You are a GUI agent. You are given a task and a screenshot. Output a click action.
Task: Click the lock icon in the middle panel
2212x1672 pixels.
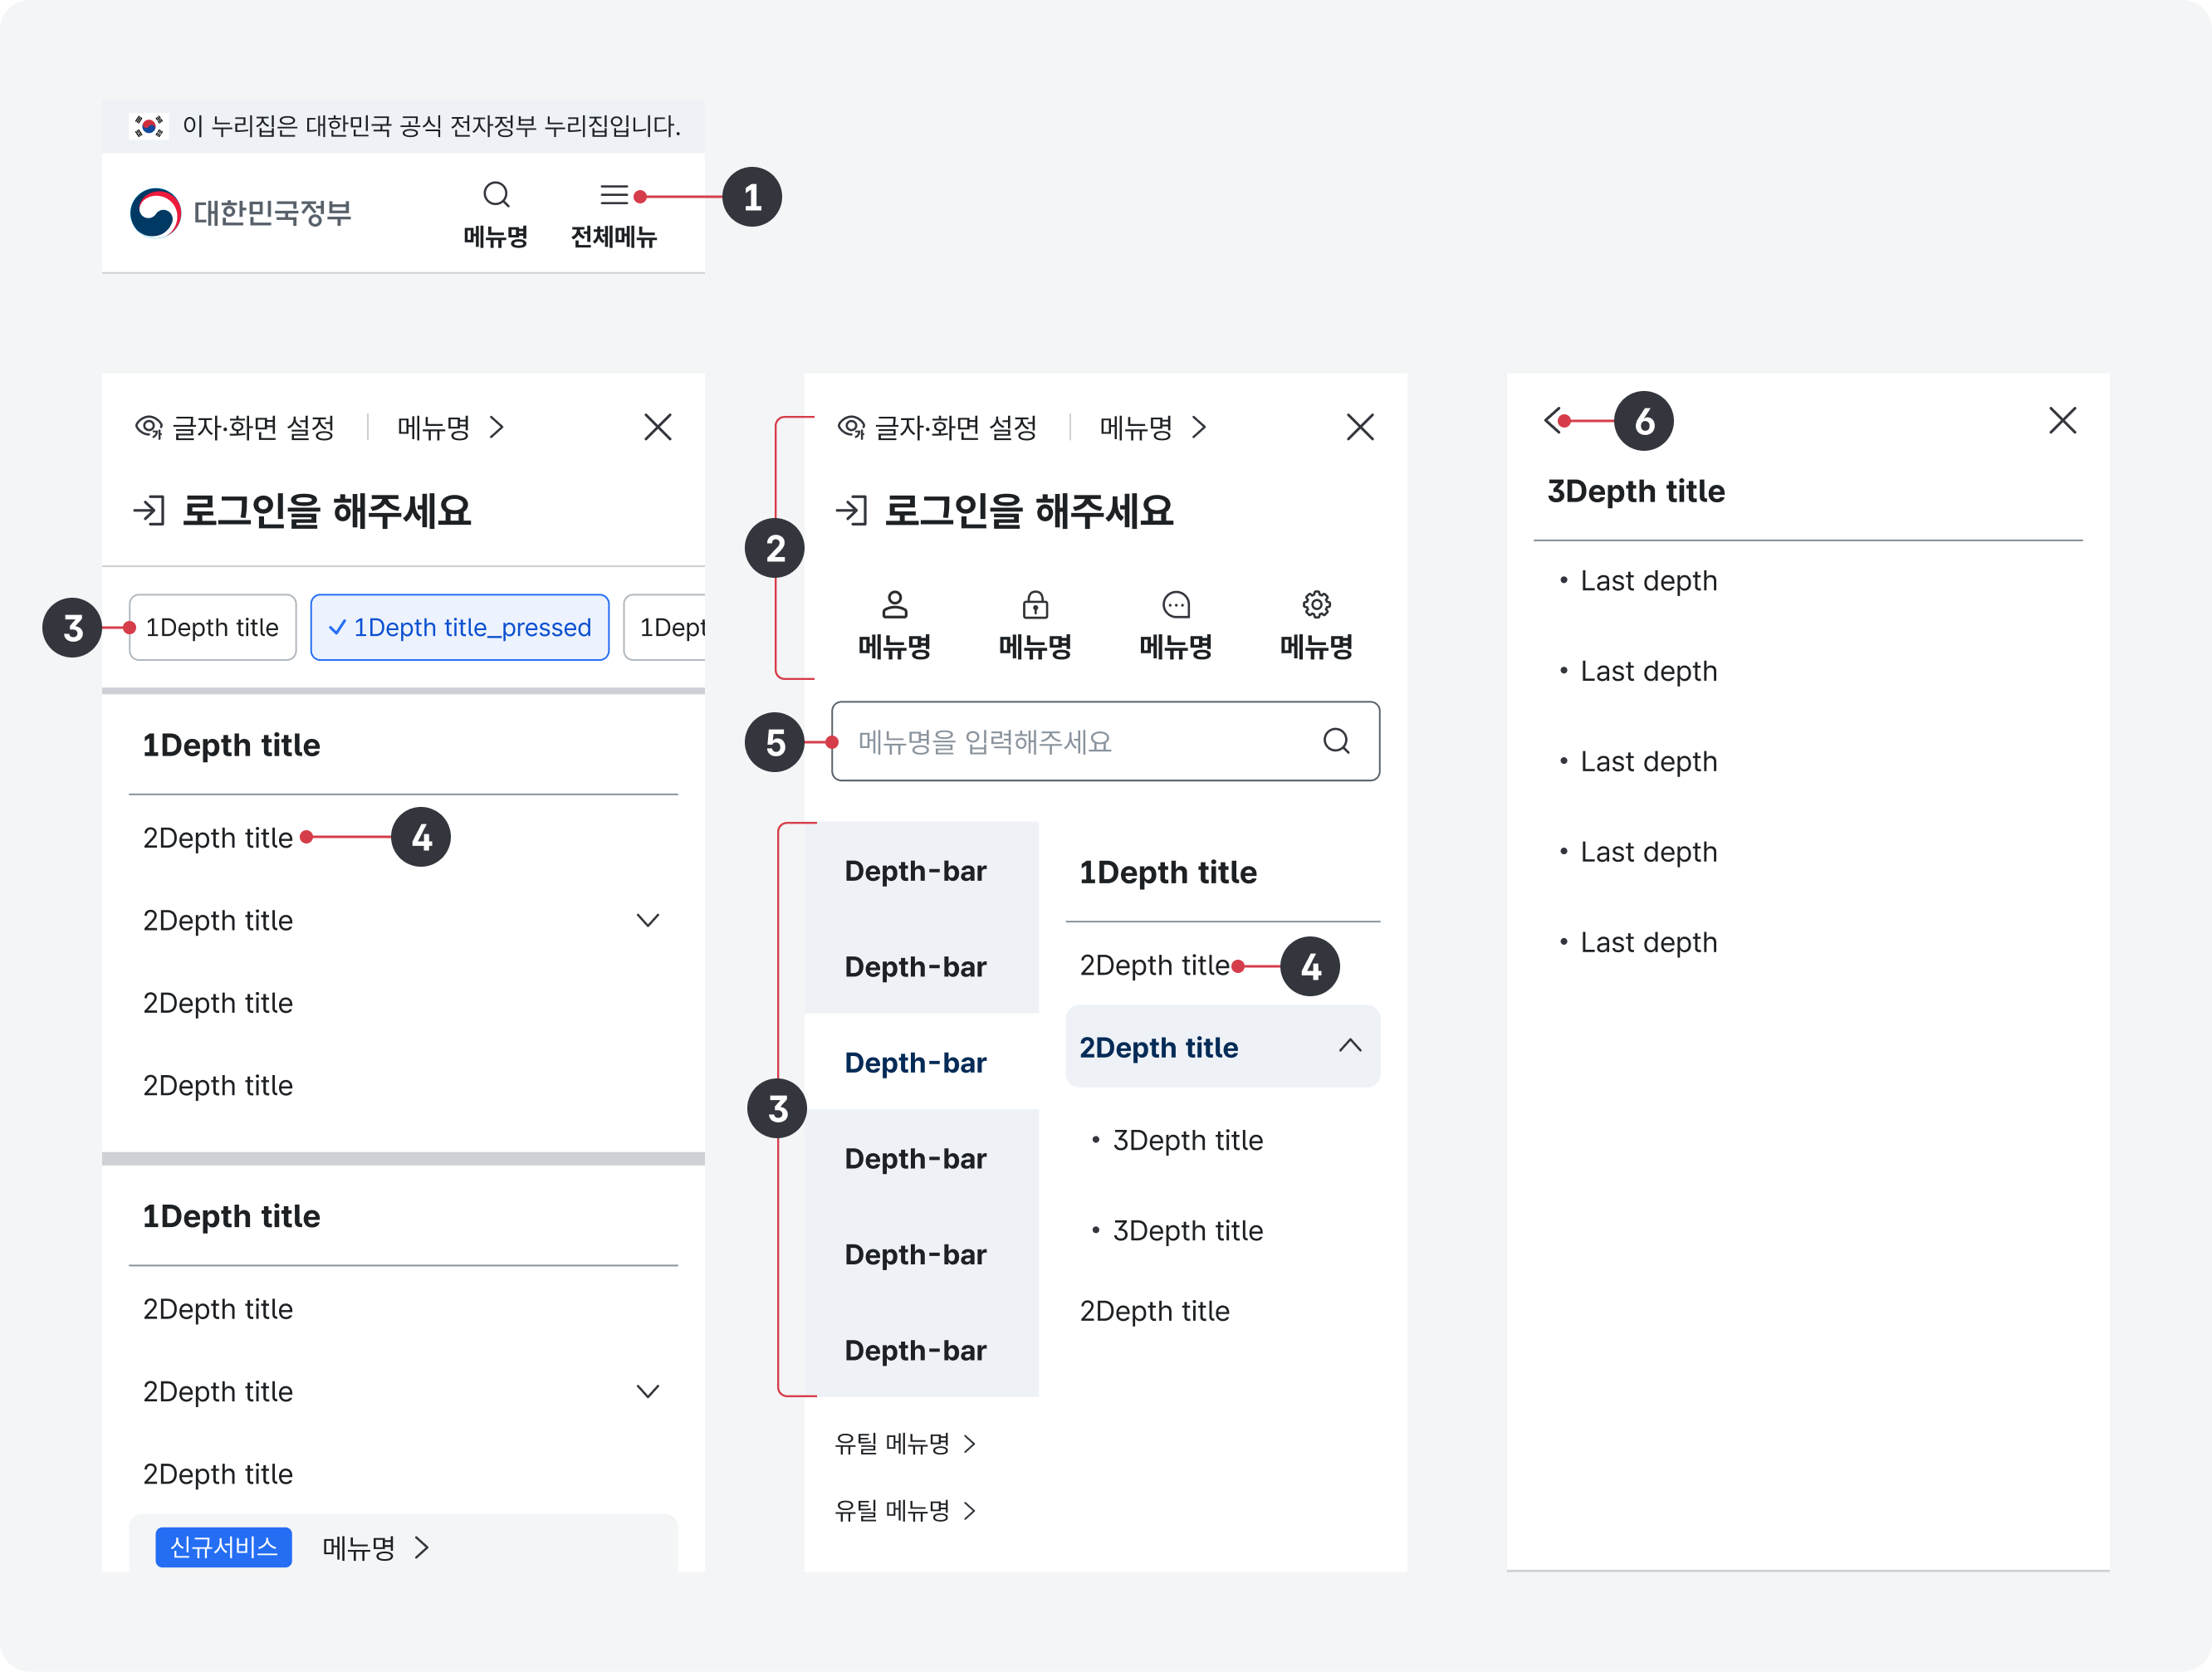click(x=1036, y=605)
